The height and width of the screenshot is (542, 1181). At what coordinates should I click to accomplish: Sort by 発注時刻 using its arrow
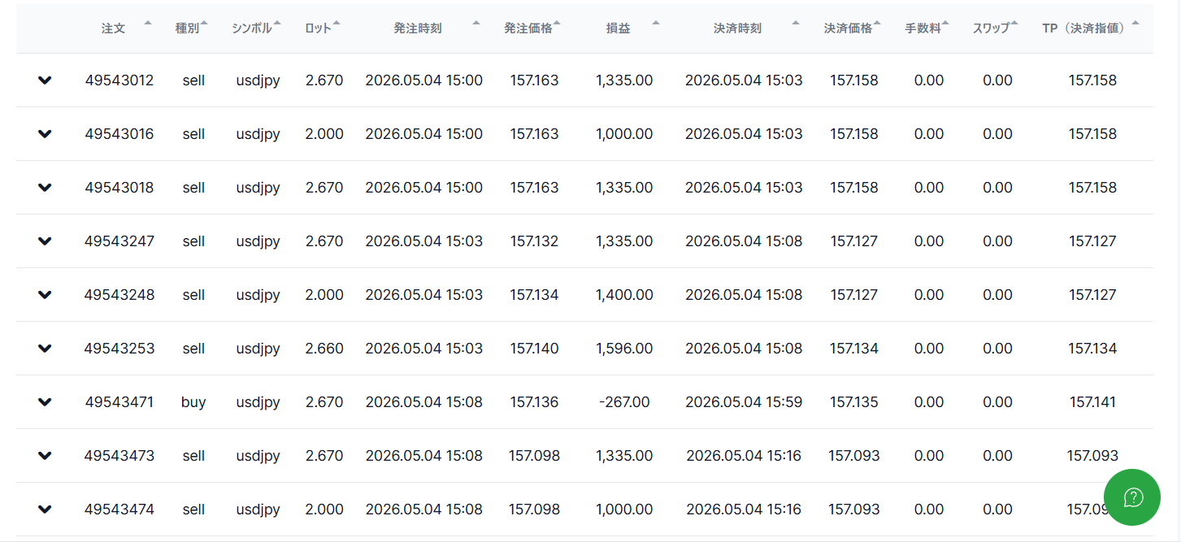[x=476, y=23]
